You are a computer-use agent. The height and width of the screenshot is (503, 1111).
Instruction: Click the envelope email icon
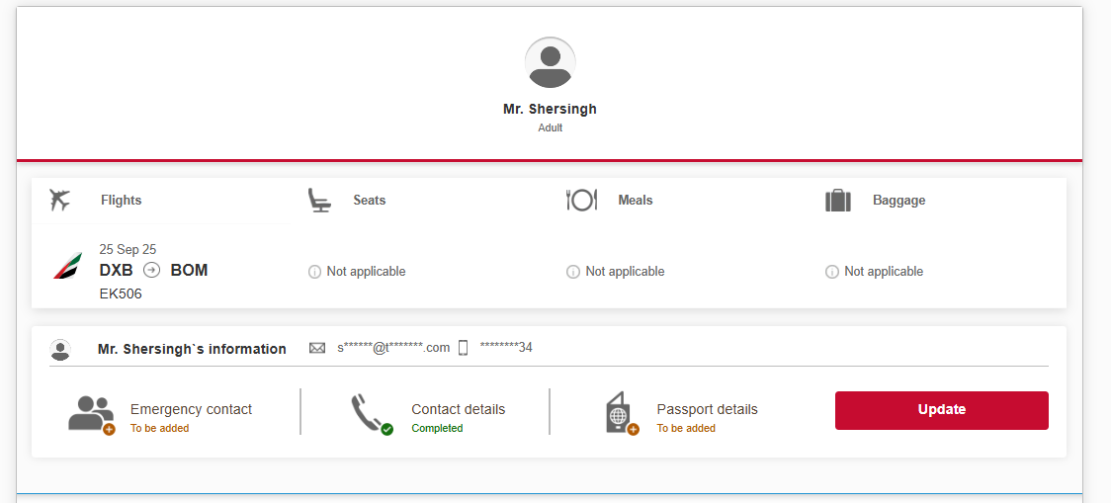[x=317, y=348]
